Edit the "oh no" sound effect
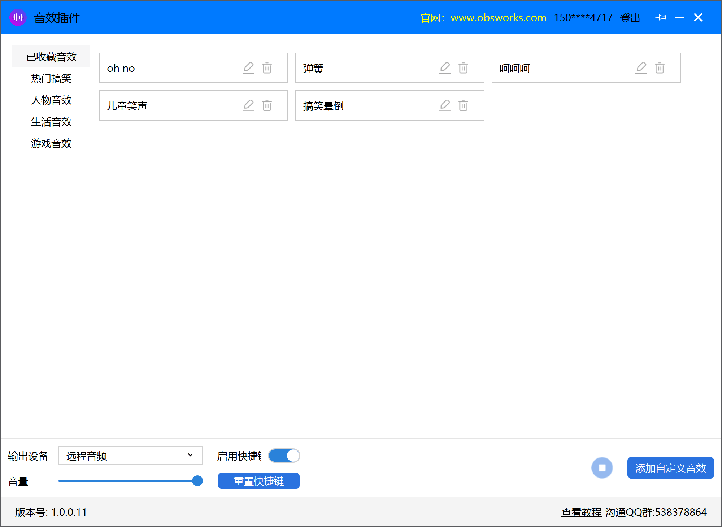722x527 pixels. coord(248,68)
